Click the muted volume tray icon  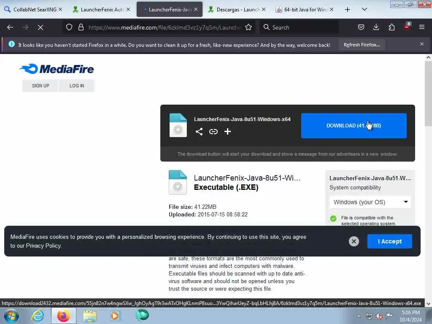(379, 316)
